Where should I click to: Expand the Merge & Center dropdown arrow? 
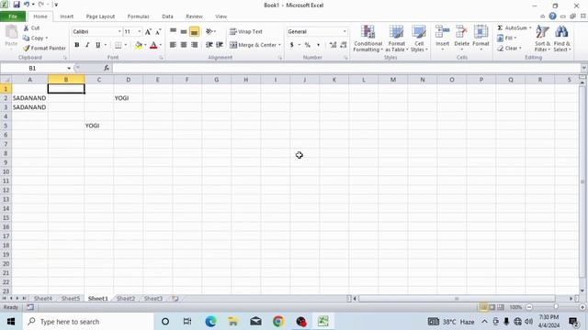[x=279, y=45]
